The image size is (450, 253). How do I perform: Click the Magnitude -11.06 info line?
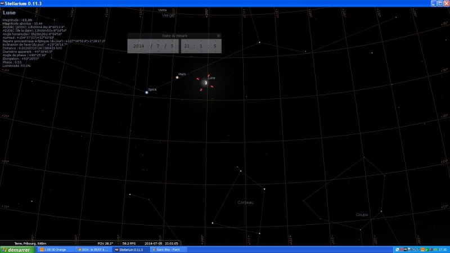pyautogui.click(x=17, y=20)
